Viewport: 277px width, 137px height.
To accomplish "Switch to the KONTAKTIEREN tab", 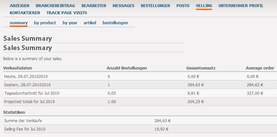I will point(25,13).
